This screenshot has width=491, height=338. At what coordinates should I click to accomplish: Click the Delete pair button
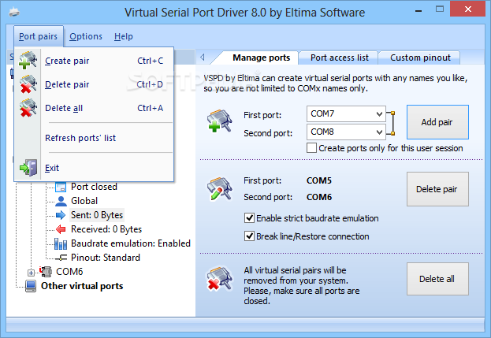(x=437, y=189)
